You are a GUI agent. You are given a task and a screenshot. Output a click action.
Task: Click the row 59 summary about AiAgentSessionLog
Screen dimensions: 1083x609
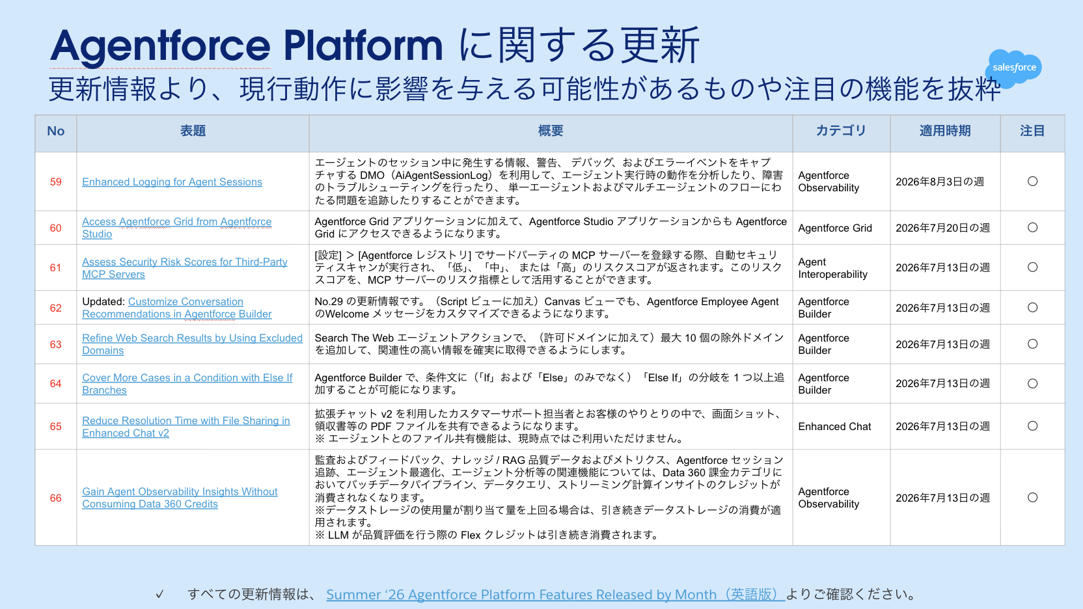click(x=549, y=182)
